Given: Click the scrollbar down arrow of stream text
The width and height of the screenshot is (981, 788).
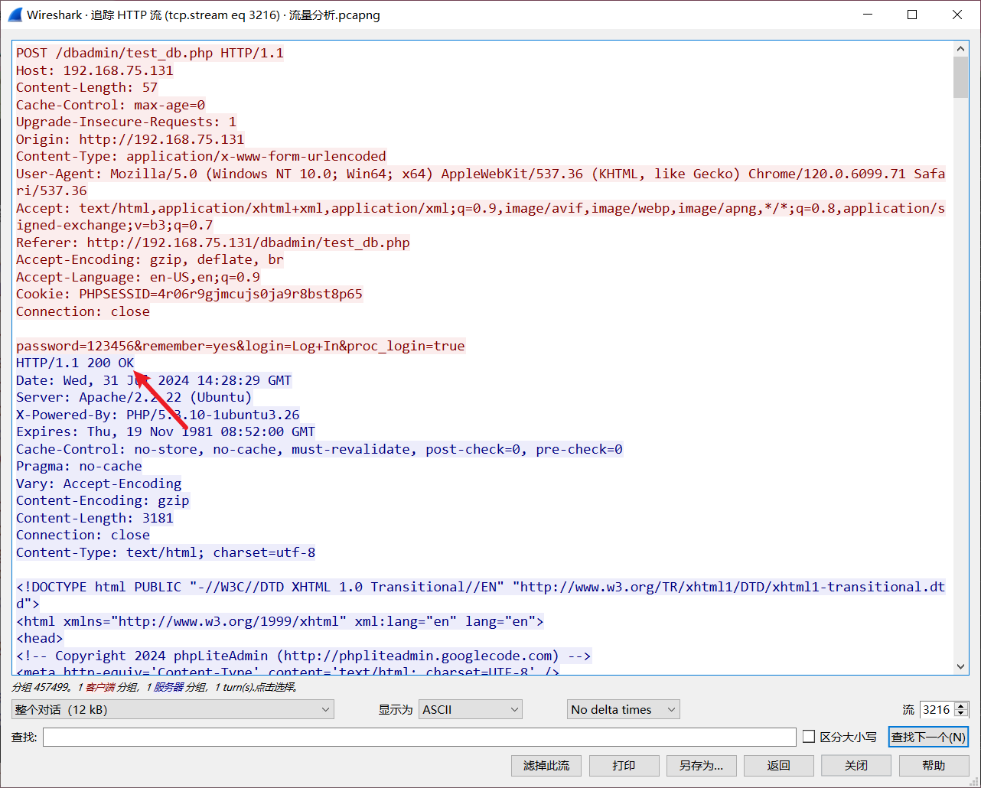Looking at the screenshot, I should pos(961,666).
